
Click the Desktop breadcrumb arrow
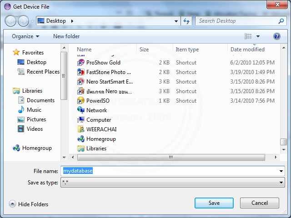coord(72,21)
